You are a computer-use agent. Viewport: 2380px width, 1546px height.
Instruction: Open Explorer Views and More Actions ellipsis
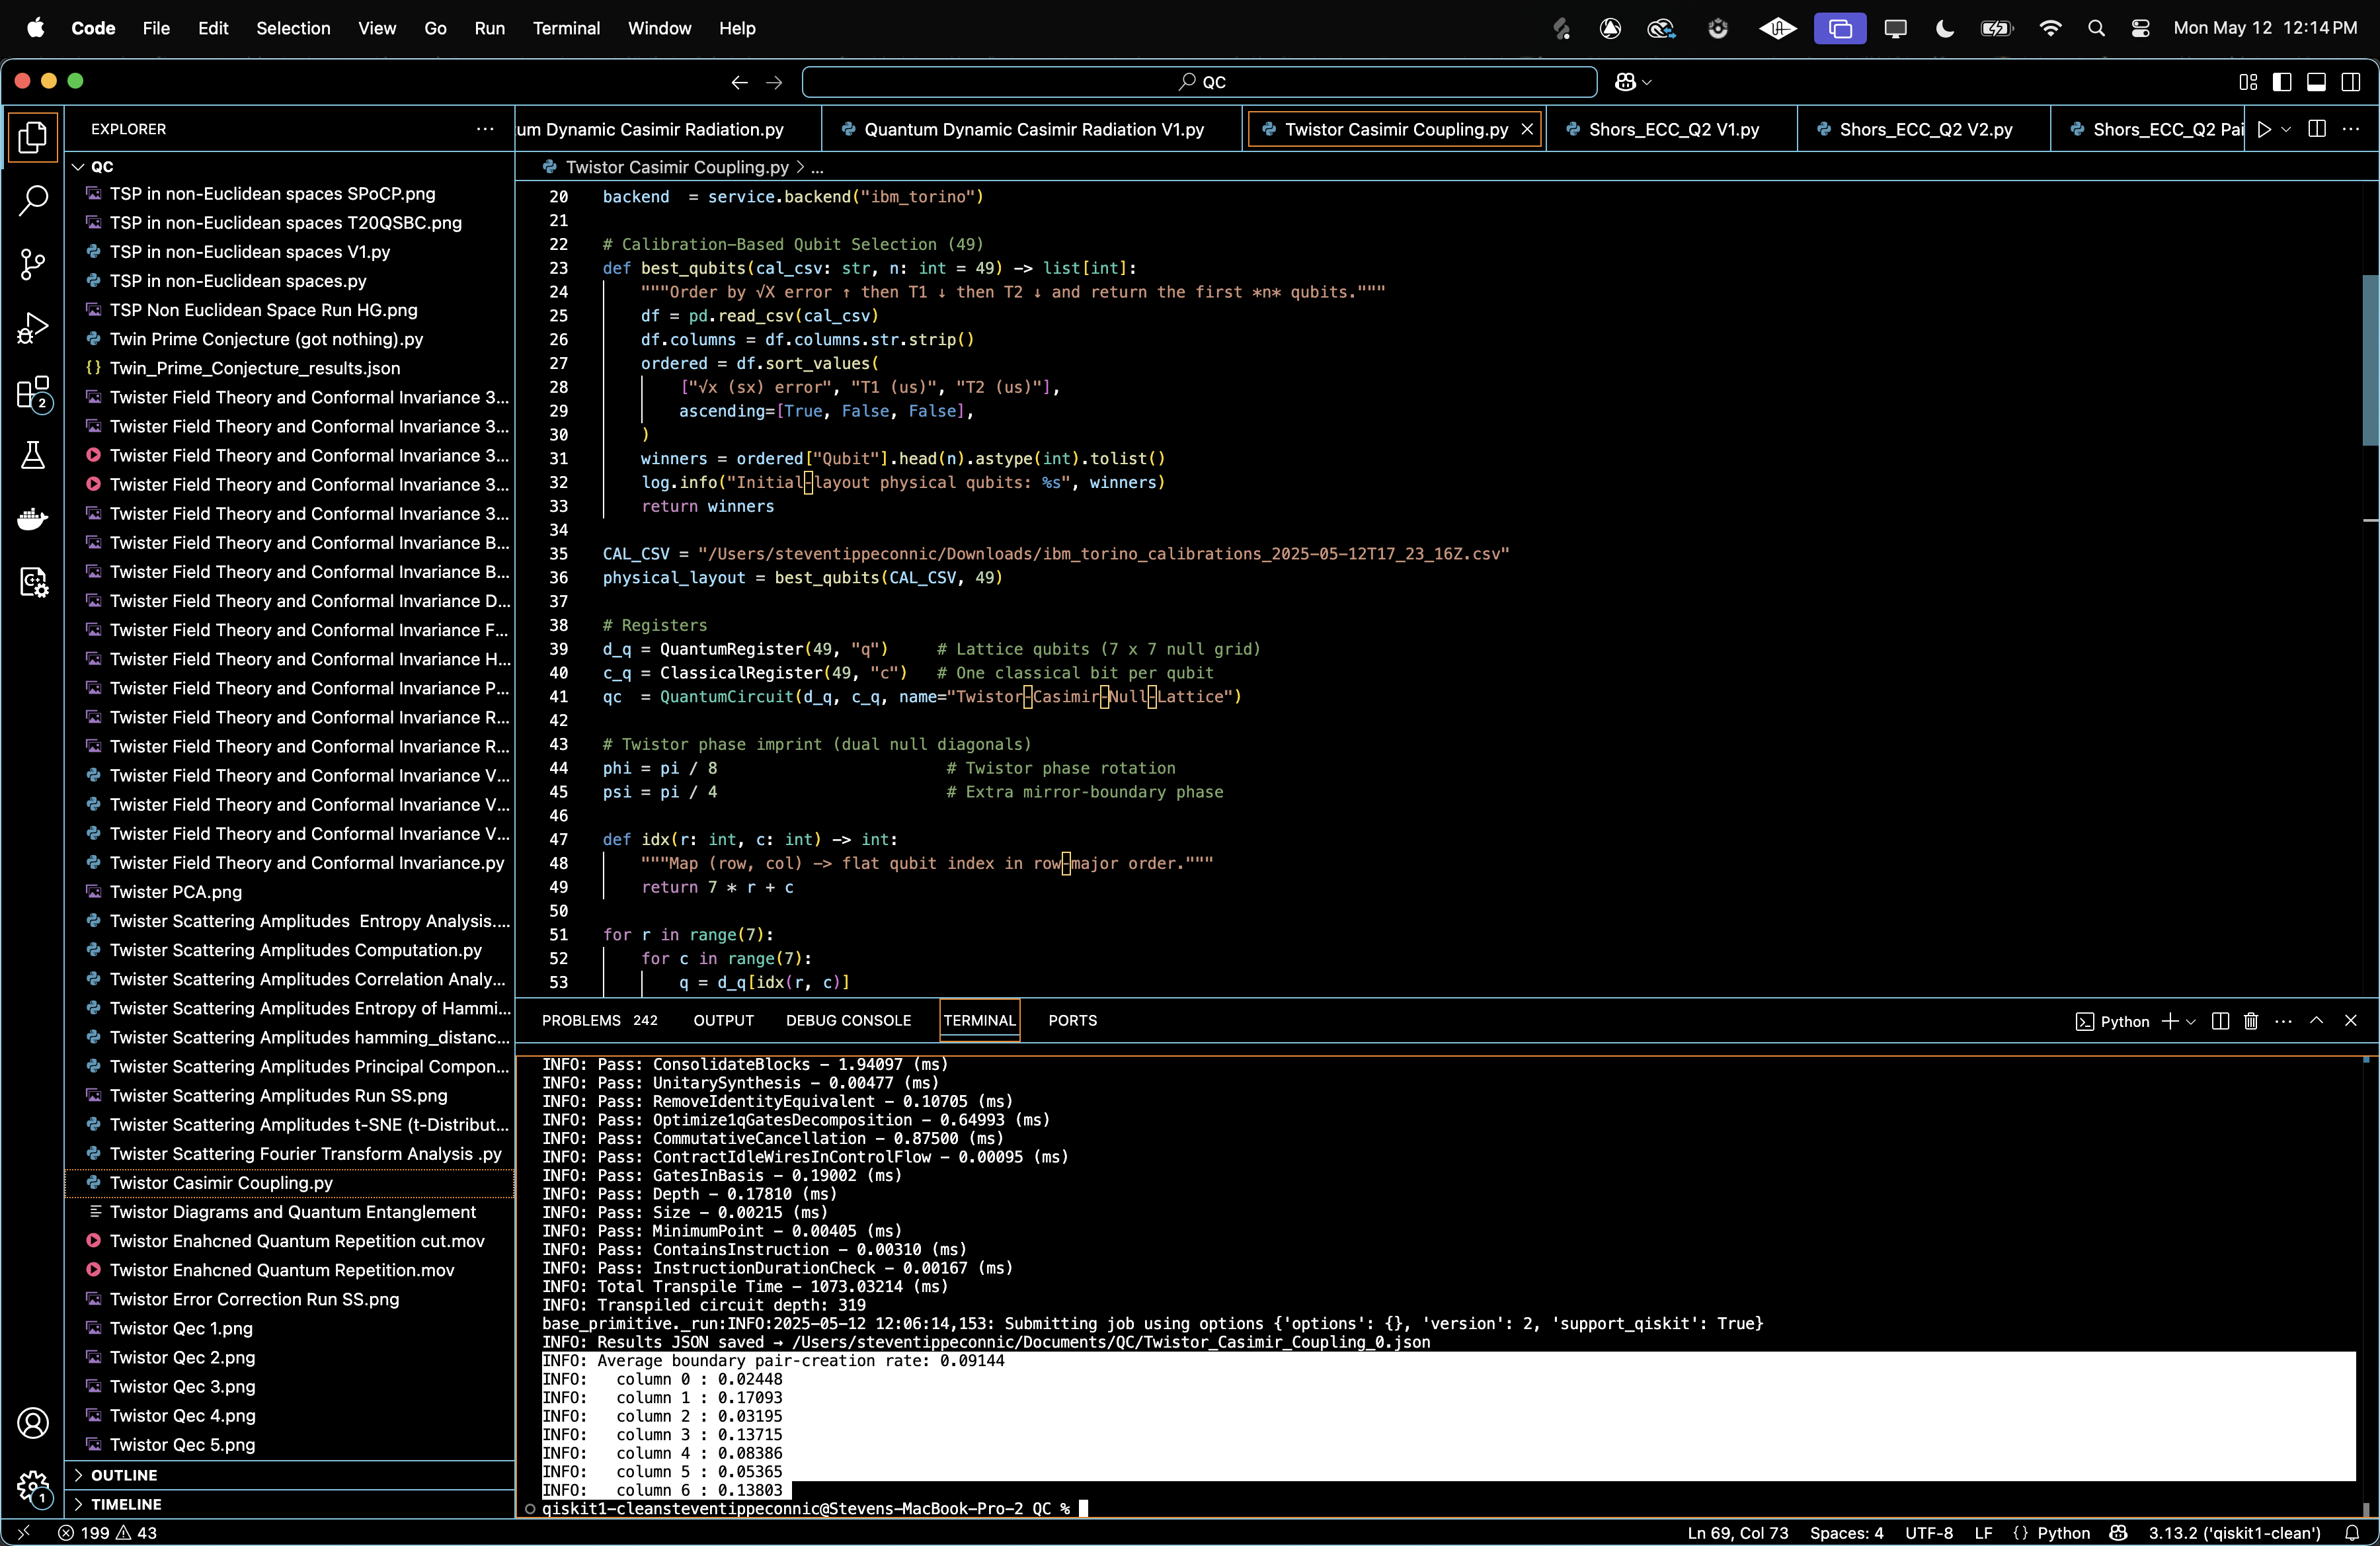485,129
